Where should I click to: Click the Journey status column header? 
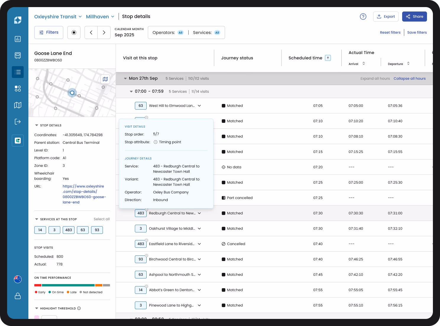click(237, 58)
